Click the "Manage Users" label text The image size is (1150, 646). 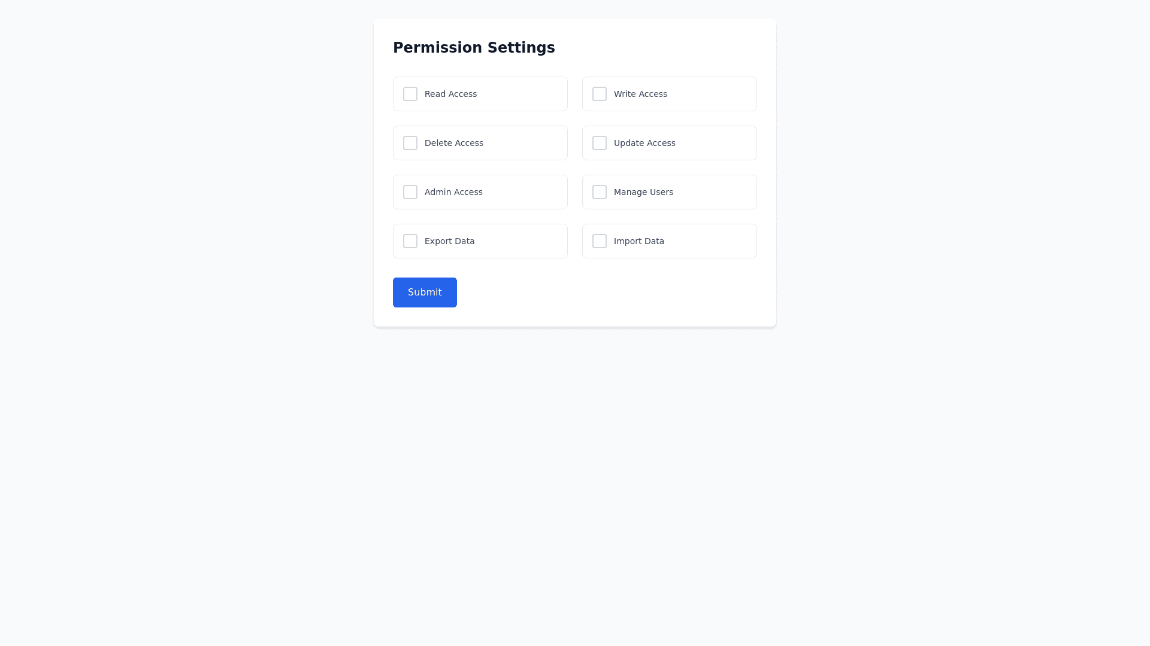[x=643, y=192]
